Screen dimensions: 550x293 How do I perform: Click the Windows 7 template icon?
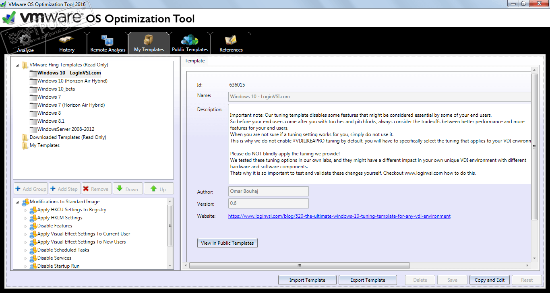click(33, 97)
